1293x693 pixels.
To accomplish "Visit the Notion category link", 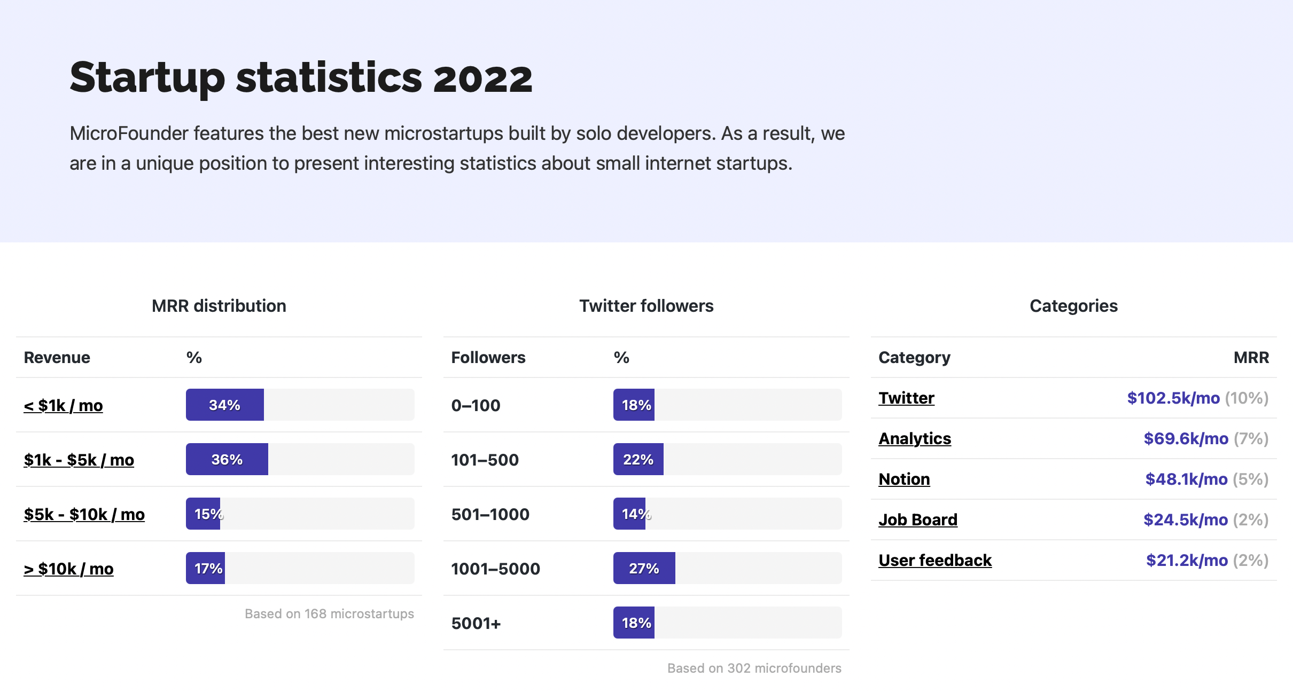I will coord(904,479).
